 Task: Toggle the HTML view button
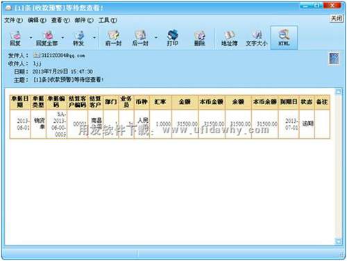coord(284,37)
